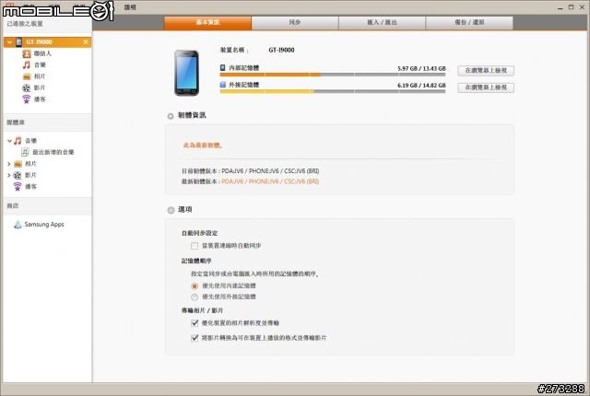Expand the library 影片 videos node
Viewport: 590px width, 396px height.
click(x=9, y=175)
